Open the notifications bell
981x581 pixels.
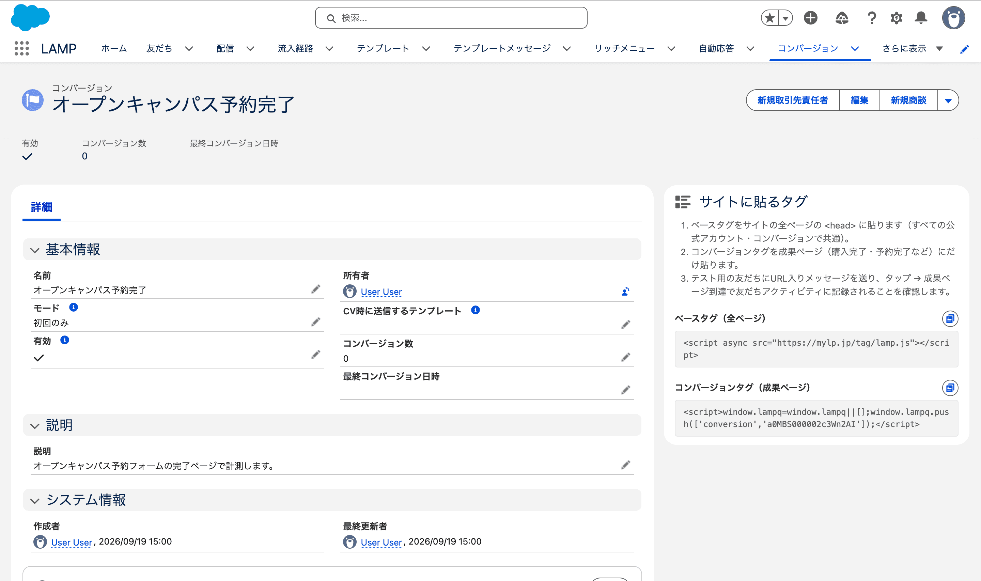click(921, 18)
